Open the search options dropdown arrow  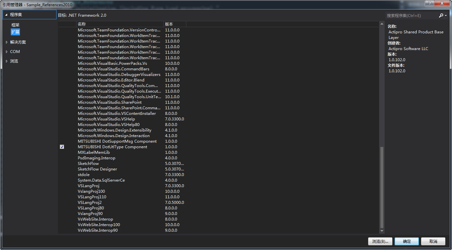[446, 16]
